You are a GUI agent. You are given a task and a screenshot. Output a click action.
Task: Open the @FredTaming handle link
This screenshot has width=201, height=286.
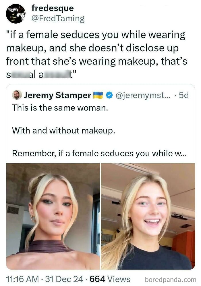(58, 19)
